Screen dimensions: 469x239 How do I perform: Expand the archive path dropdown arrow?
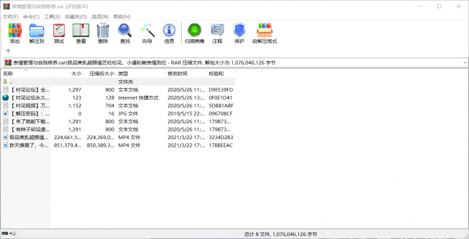464,62
